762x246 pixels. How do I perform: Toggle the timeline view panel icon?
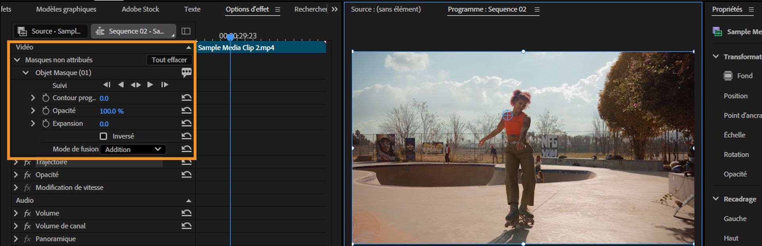coord(186,31)
